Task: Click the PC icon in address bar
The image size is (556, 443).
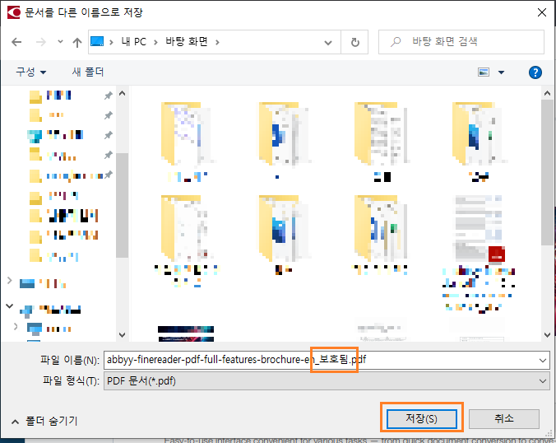Action: click(97, 41)
